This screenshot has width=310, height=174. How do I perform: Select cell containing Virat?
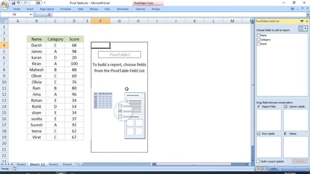pos(37,137)
